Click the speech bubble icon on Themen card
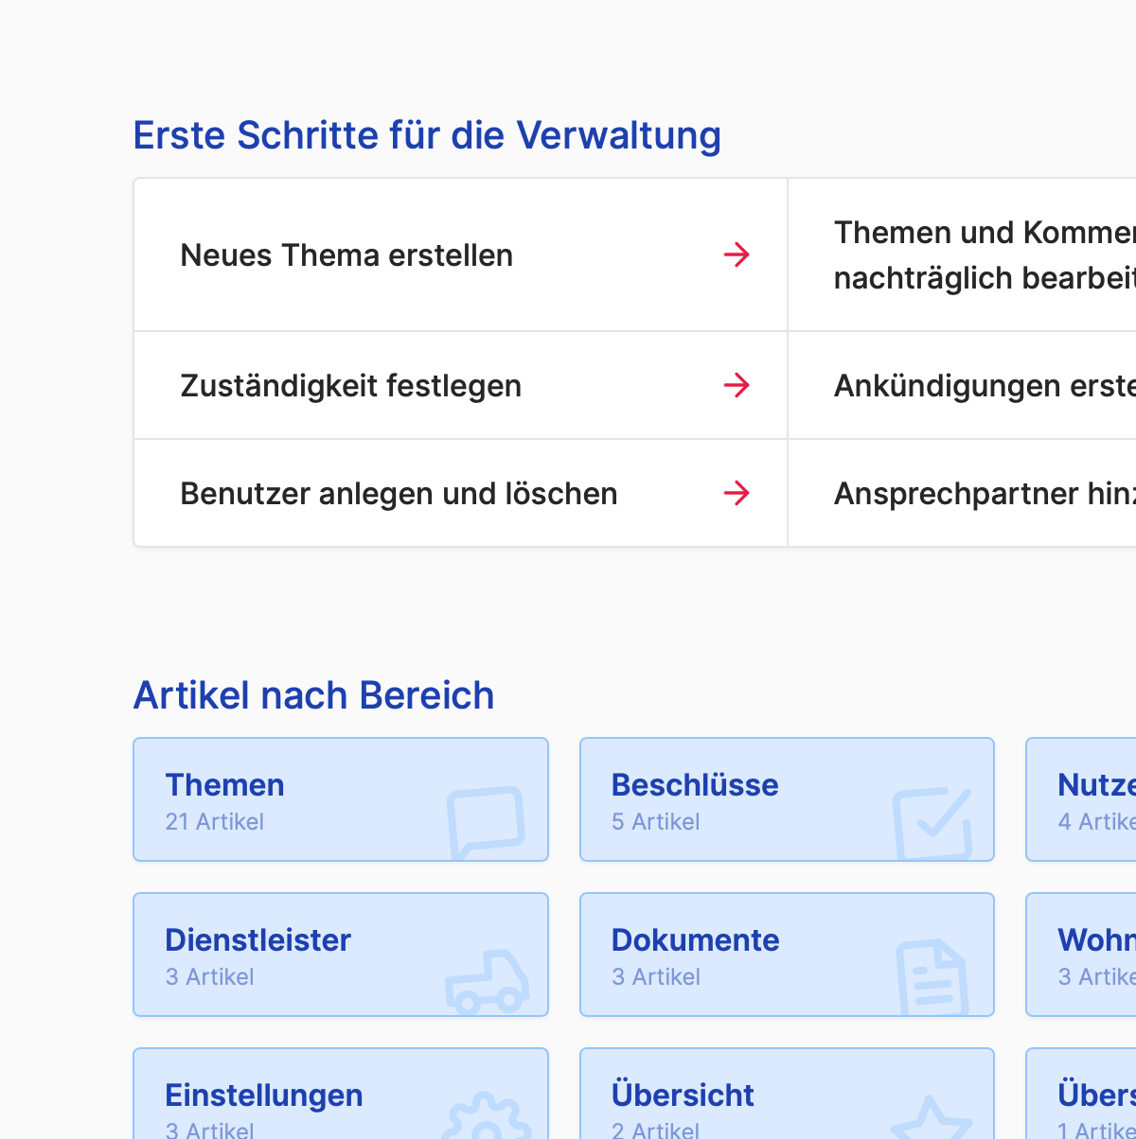Image resolution: width=1136 pixels, height=1139 pixels. (x=486, y=821)
